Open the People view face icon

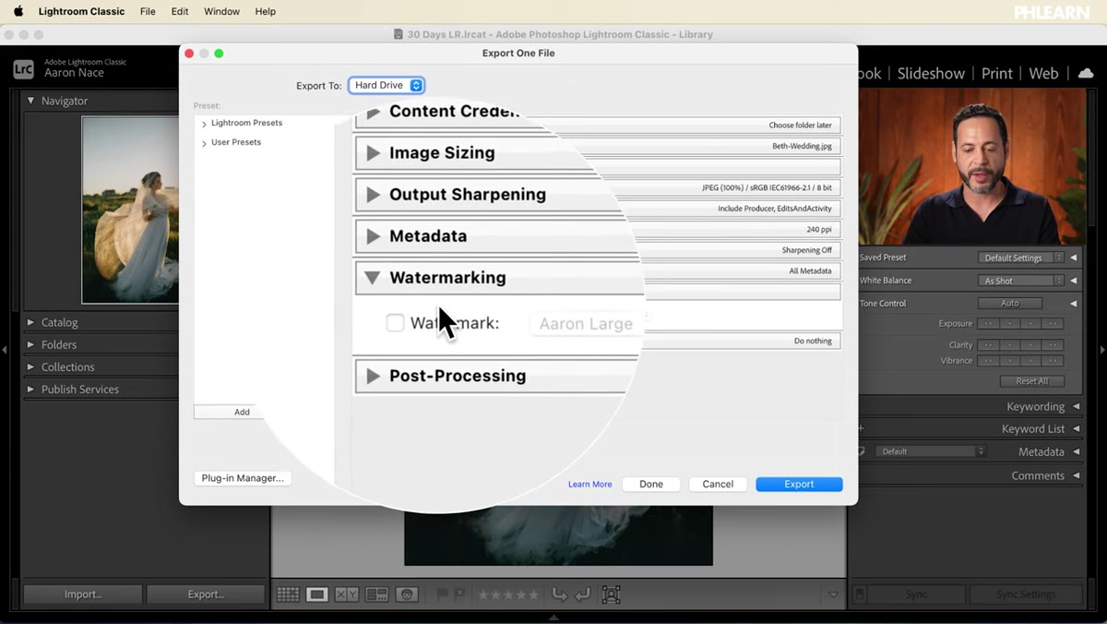406,594
